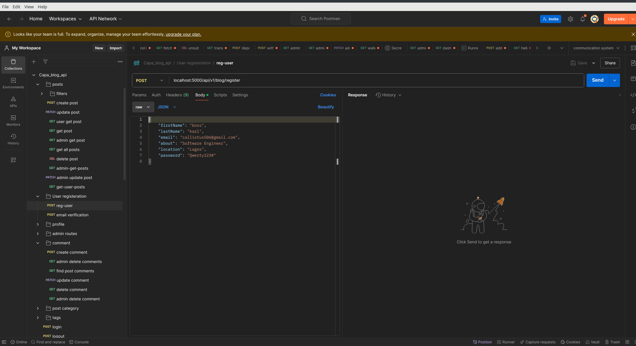
Task: Switch to the Scripts tab
Action: pos(220,95)
